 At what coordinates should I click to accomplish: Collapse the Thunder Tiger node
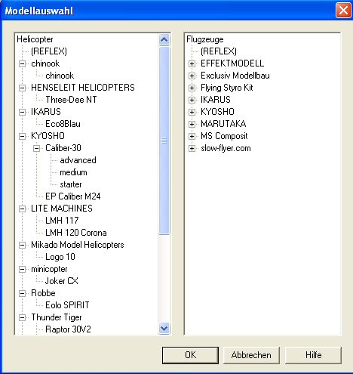[x=23, y=317]
